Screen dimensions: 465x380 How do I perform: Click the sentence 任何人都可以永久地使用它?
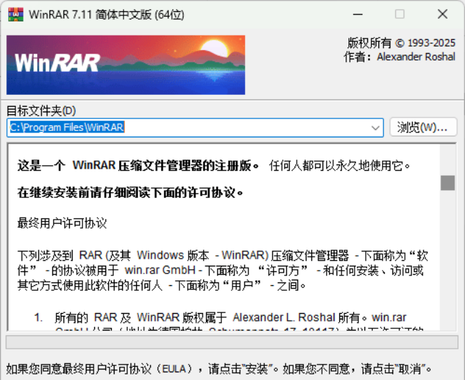(340, 165)
